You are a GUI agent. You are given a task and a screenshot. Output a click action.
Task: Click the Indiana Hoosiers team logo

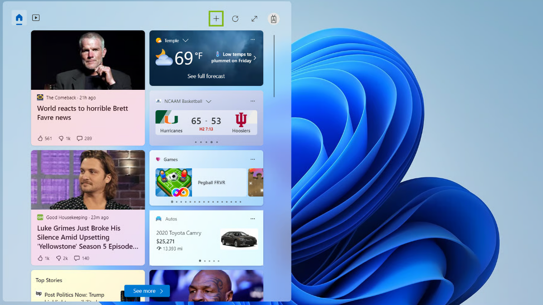point(241,120)
